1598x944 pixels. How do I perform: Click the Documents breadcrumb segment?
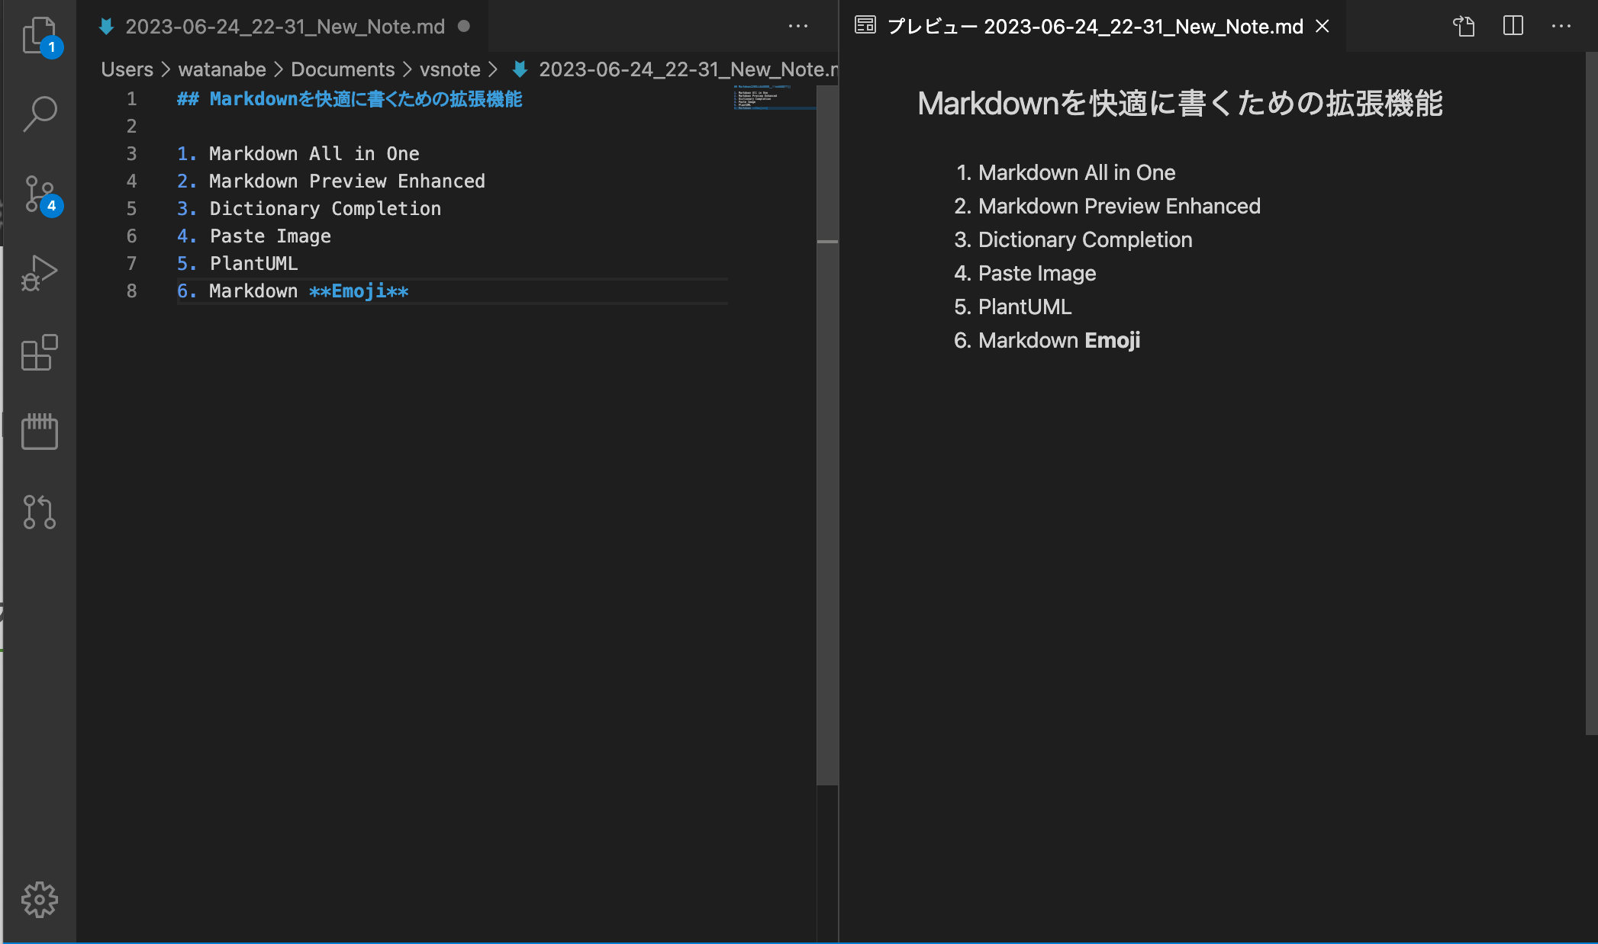pyautogui.click(x=343, y=69)
